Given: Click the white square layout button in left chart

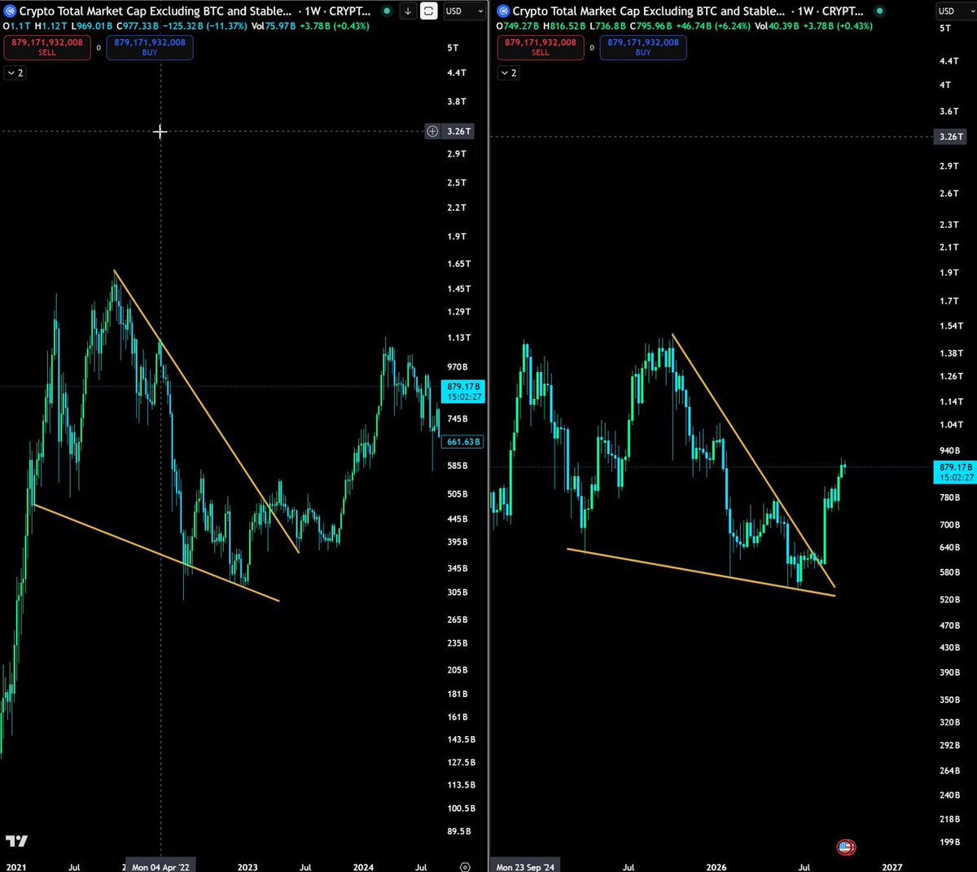Looking at the screenshot, I should [428, 11].
